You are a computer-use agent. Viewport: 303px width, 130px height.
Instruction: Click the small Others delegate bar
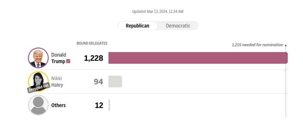tap(109, 105)
